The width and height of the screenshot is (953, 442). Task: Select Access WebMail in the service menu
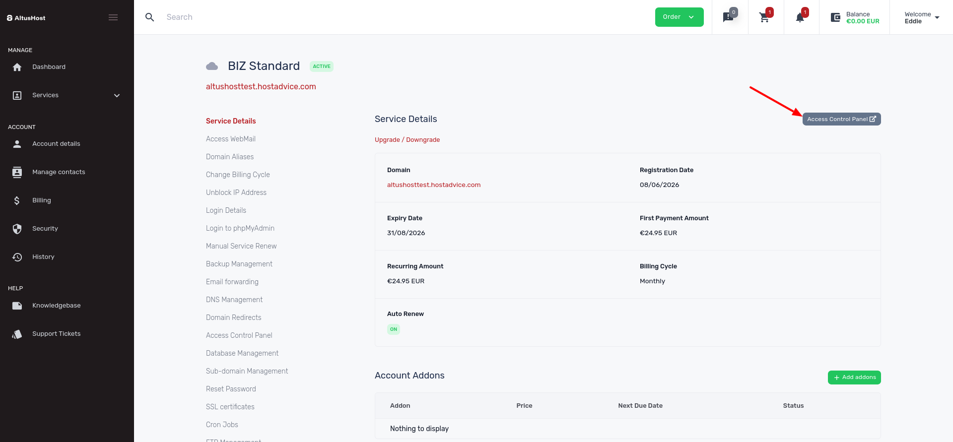(x=231, y=139)
